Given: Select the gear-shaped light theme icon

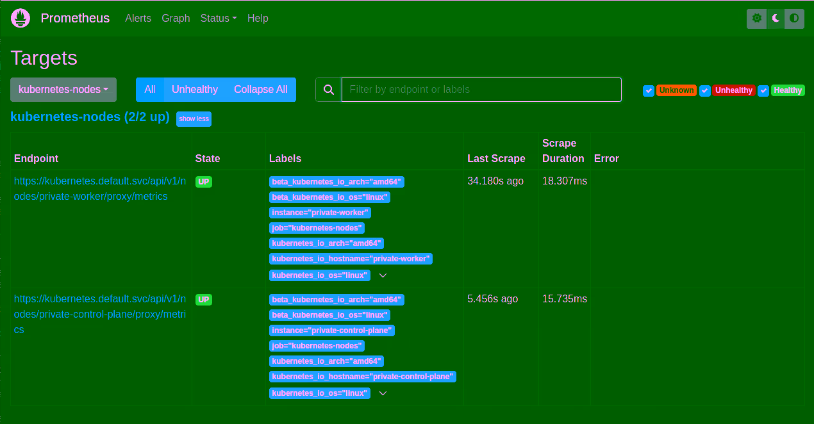Looking at the screenshot, I should (756, 19).
